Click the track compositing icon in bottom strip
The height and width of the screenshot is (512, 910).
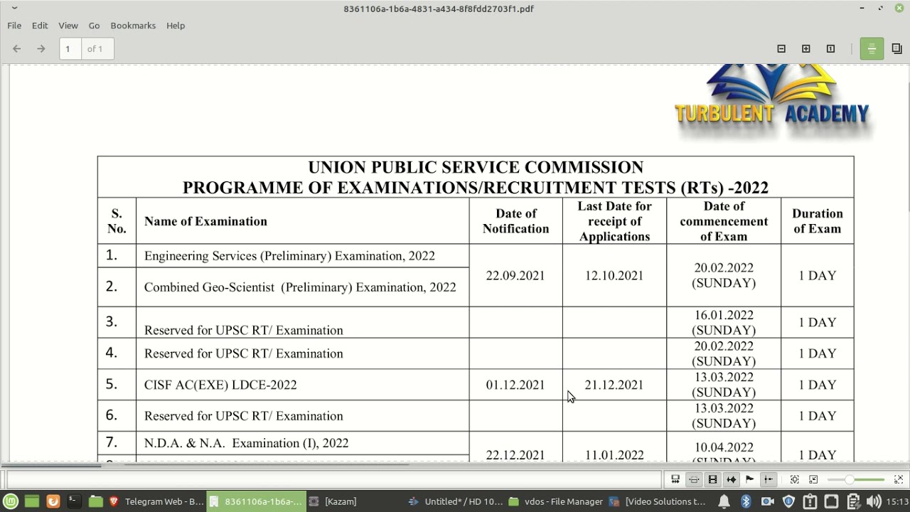point(675,479)
